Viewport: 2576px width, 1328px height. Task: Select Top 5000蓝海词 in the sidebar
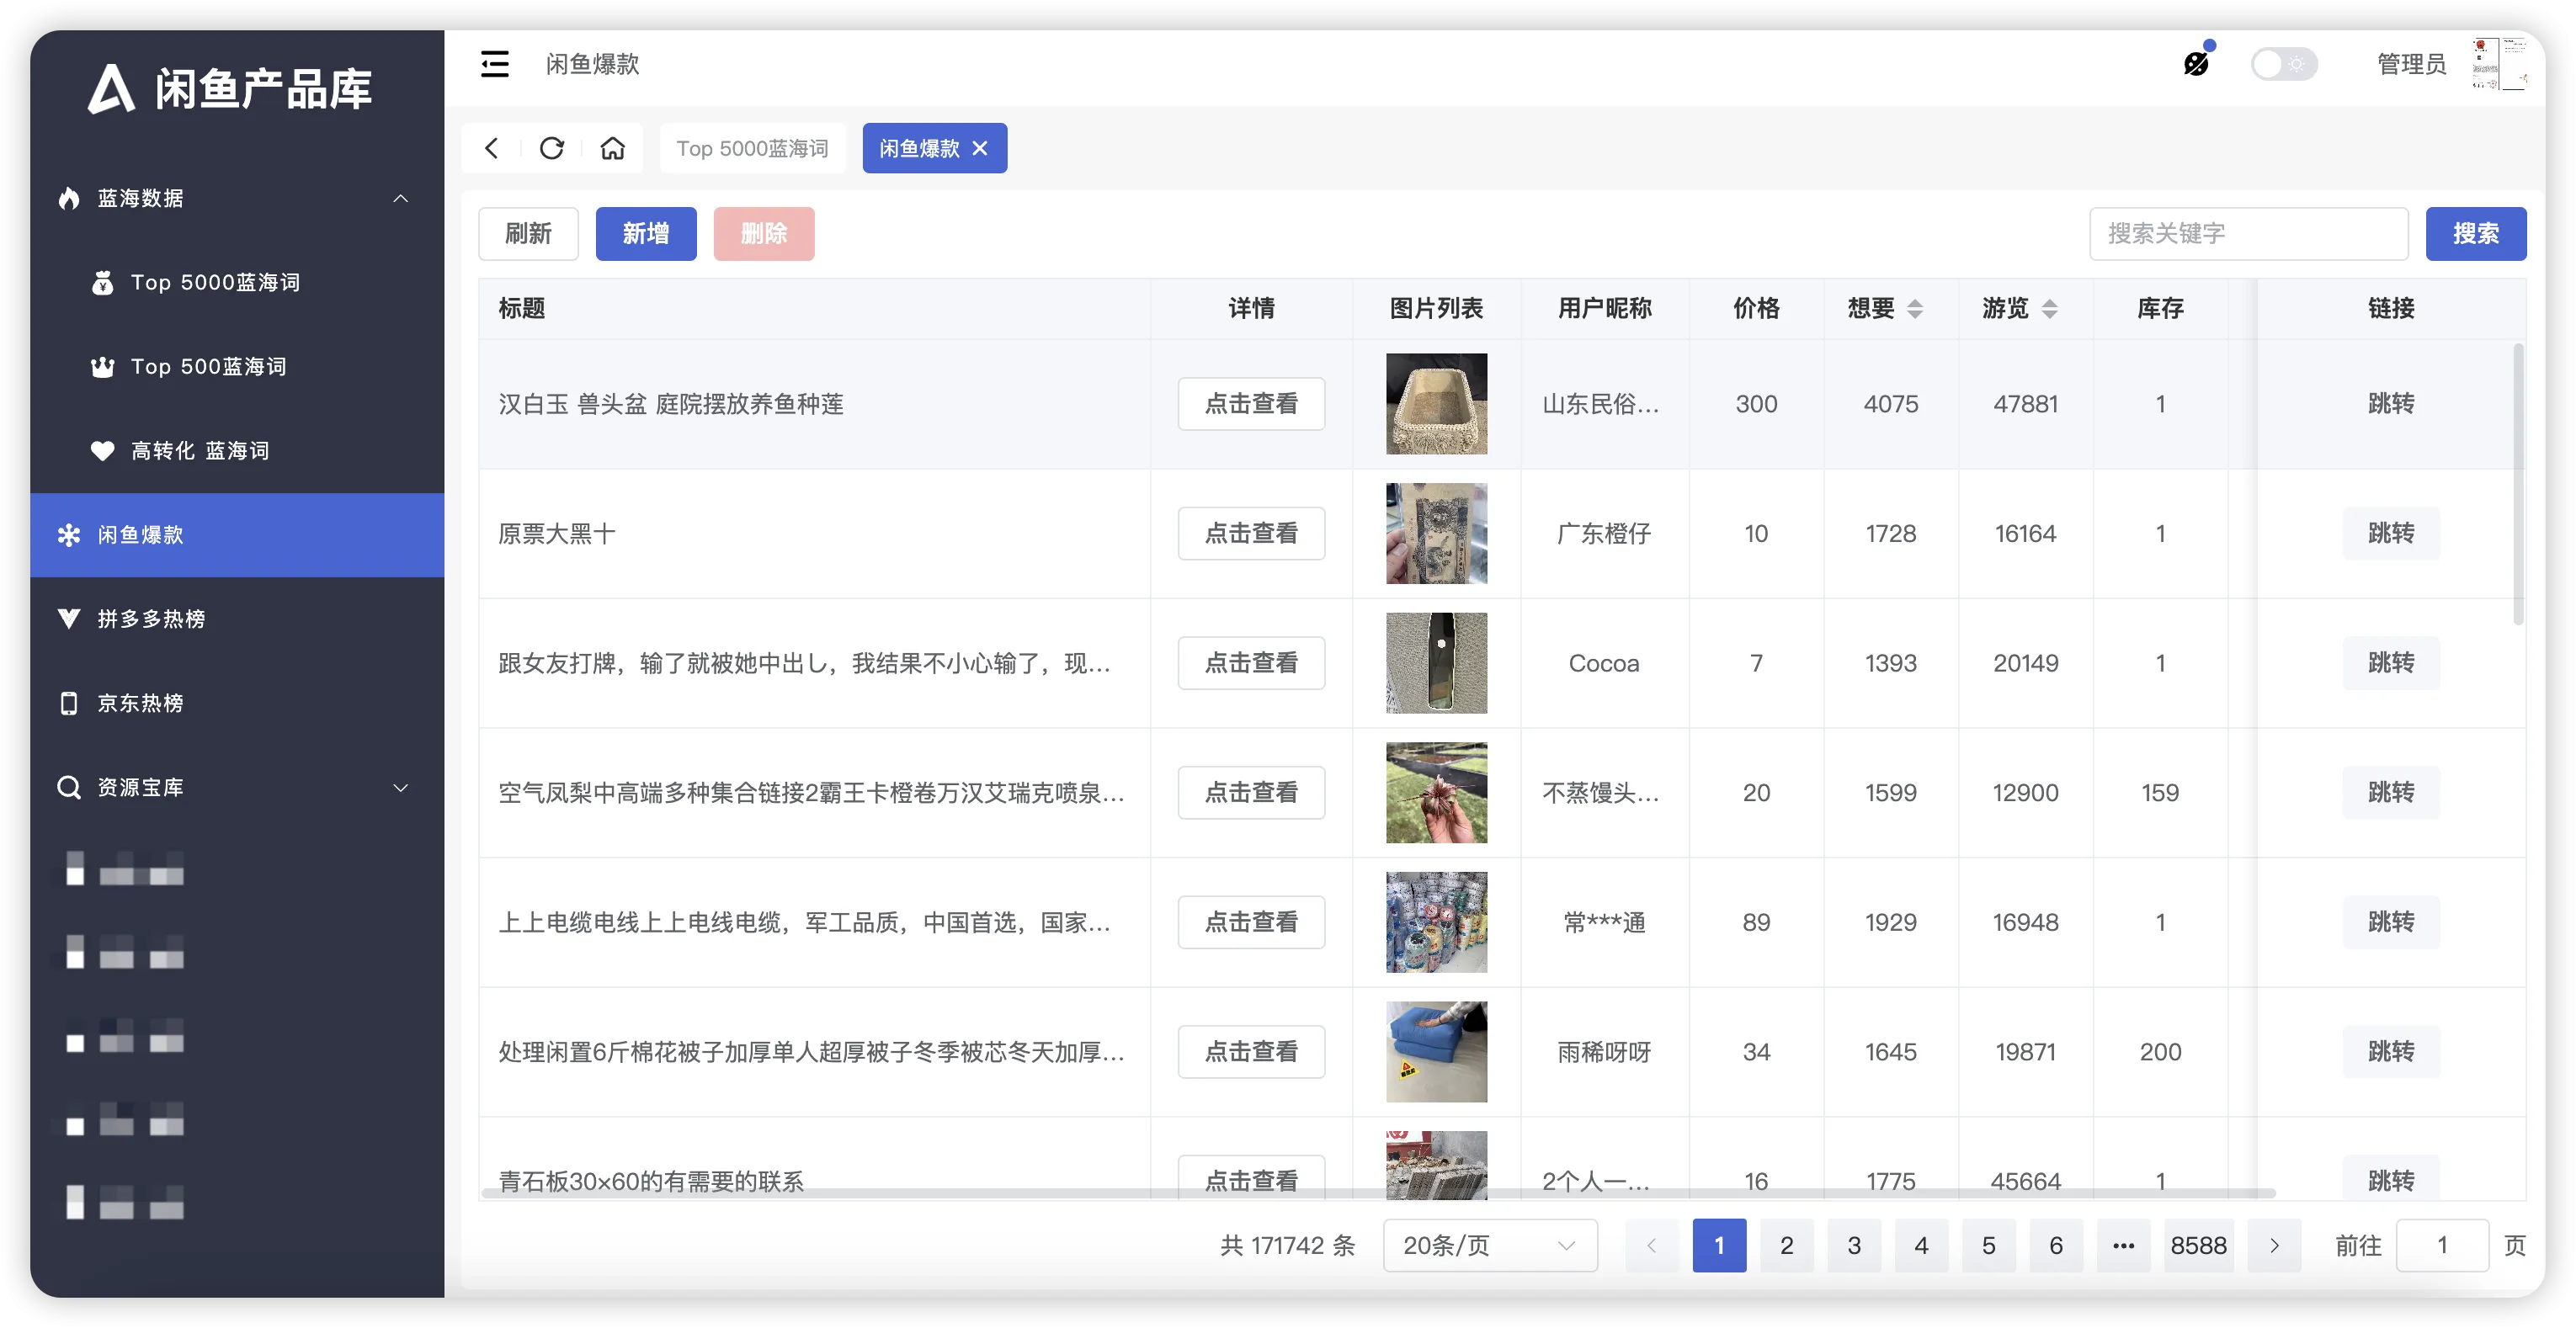[215, 283]
